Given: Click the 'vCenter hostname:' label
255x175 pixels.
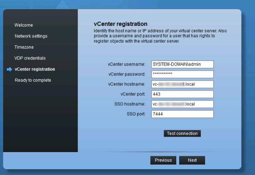Looking at the screenshot, I should [x=127, y=84].
